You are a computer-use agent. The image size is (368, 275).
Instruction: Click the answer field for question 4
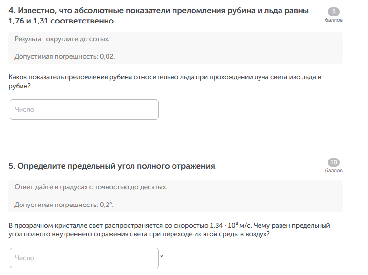(x=84, y=110)
